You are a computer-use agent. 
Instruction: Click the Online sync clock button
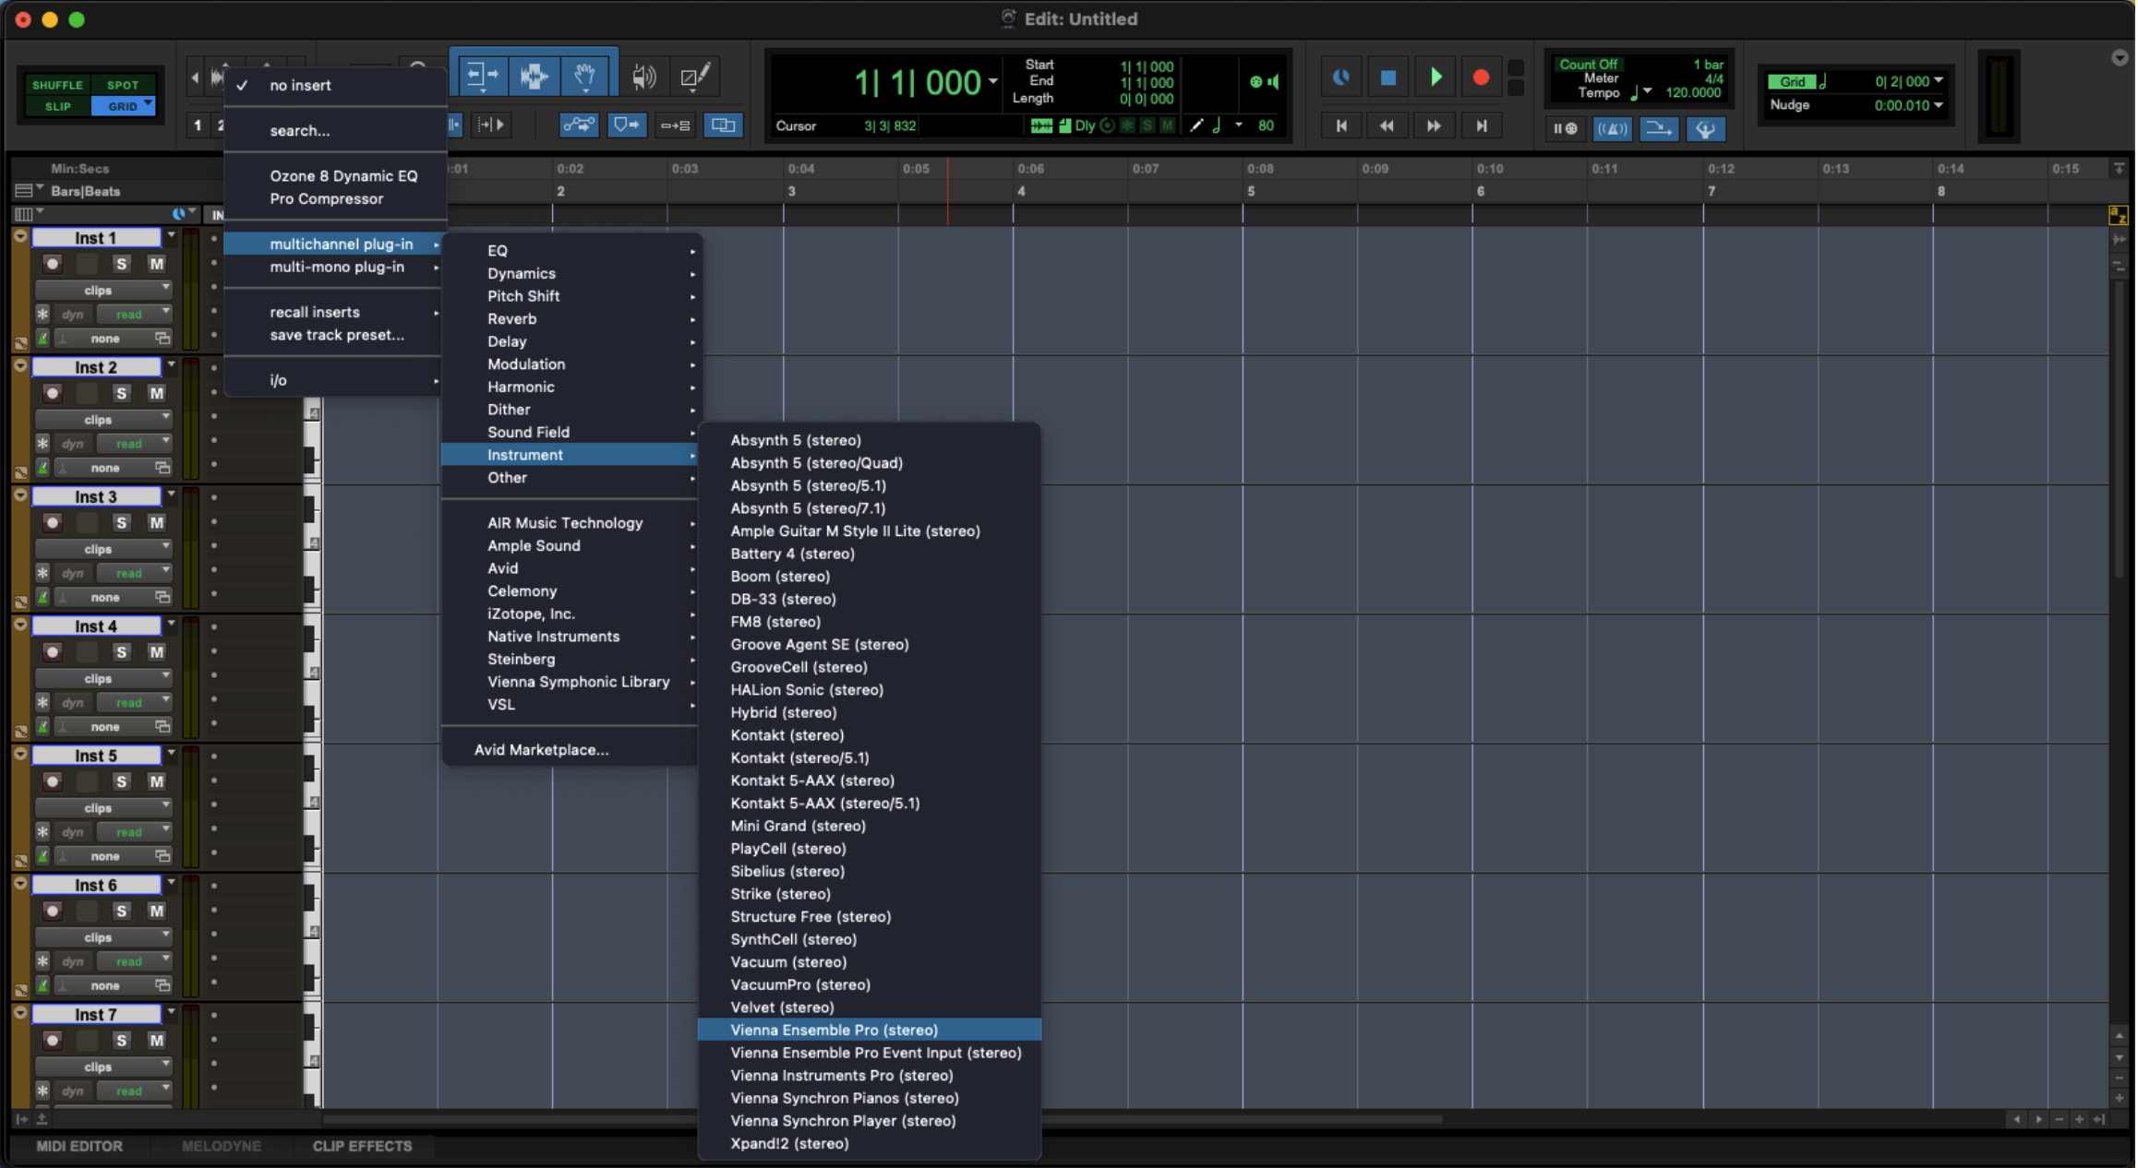tap(1340, 77)
